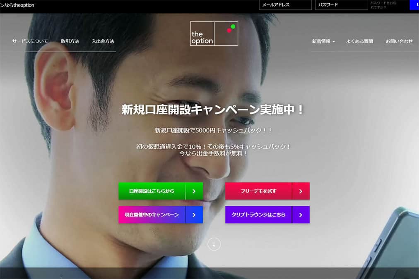Click the arrow on the green 口座開設はこちらから button

click(x=194, y=191)
